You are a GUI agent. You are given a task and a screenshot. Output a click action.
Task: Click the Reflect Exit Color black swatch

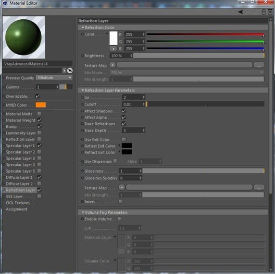pyautogui.click(x=127, y=146)
